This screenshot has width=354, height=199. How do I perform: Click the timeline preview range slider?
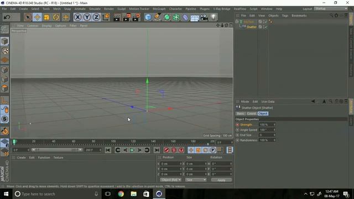click(x=57, y=150)
